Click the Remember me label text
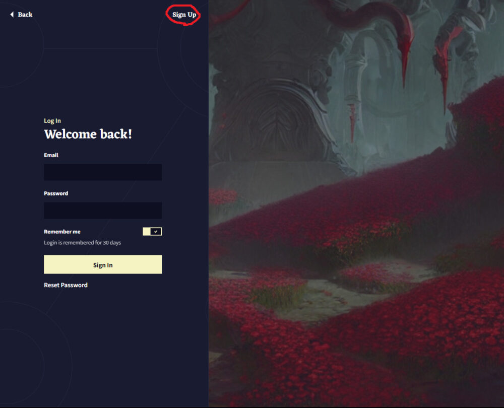The image size is (504, 408). [x=62, y=232]
